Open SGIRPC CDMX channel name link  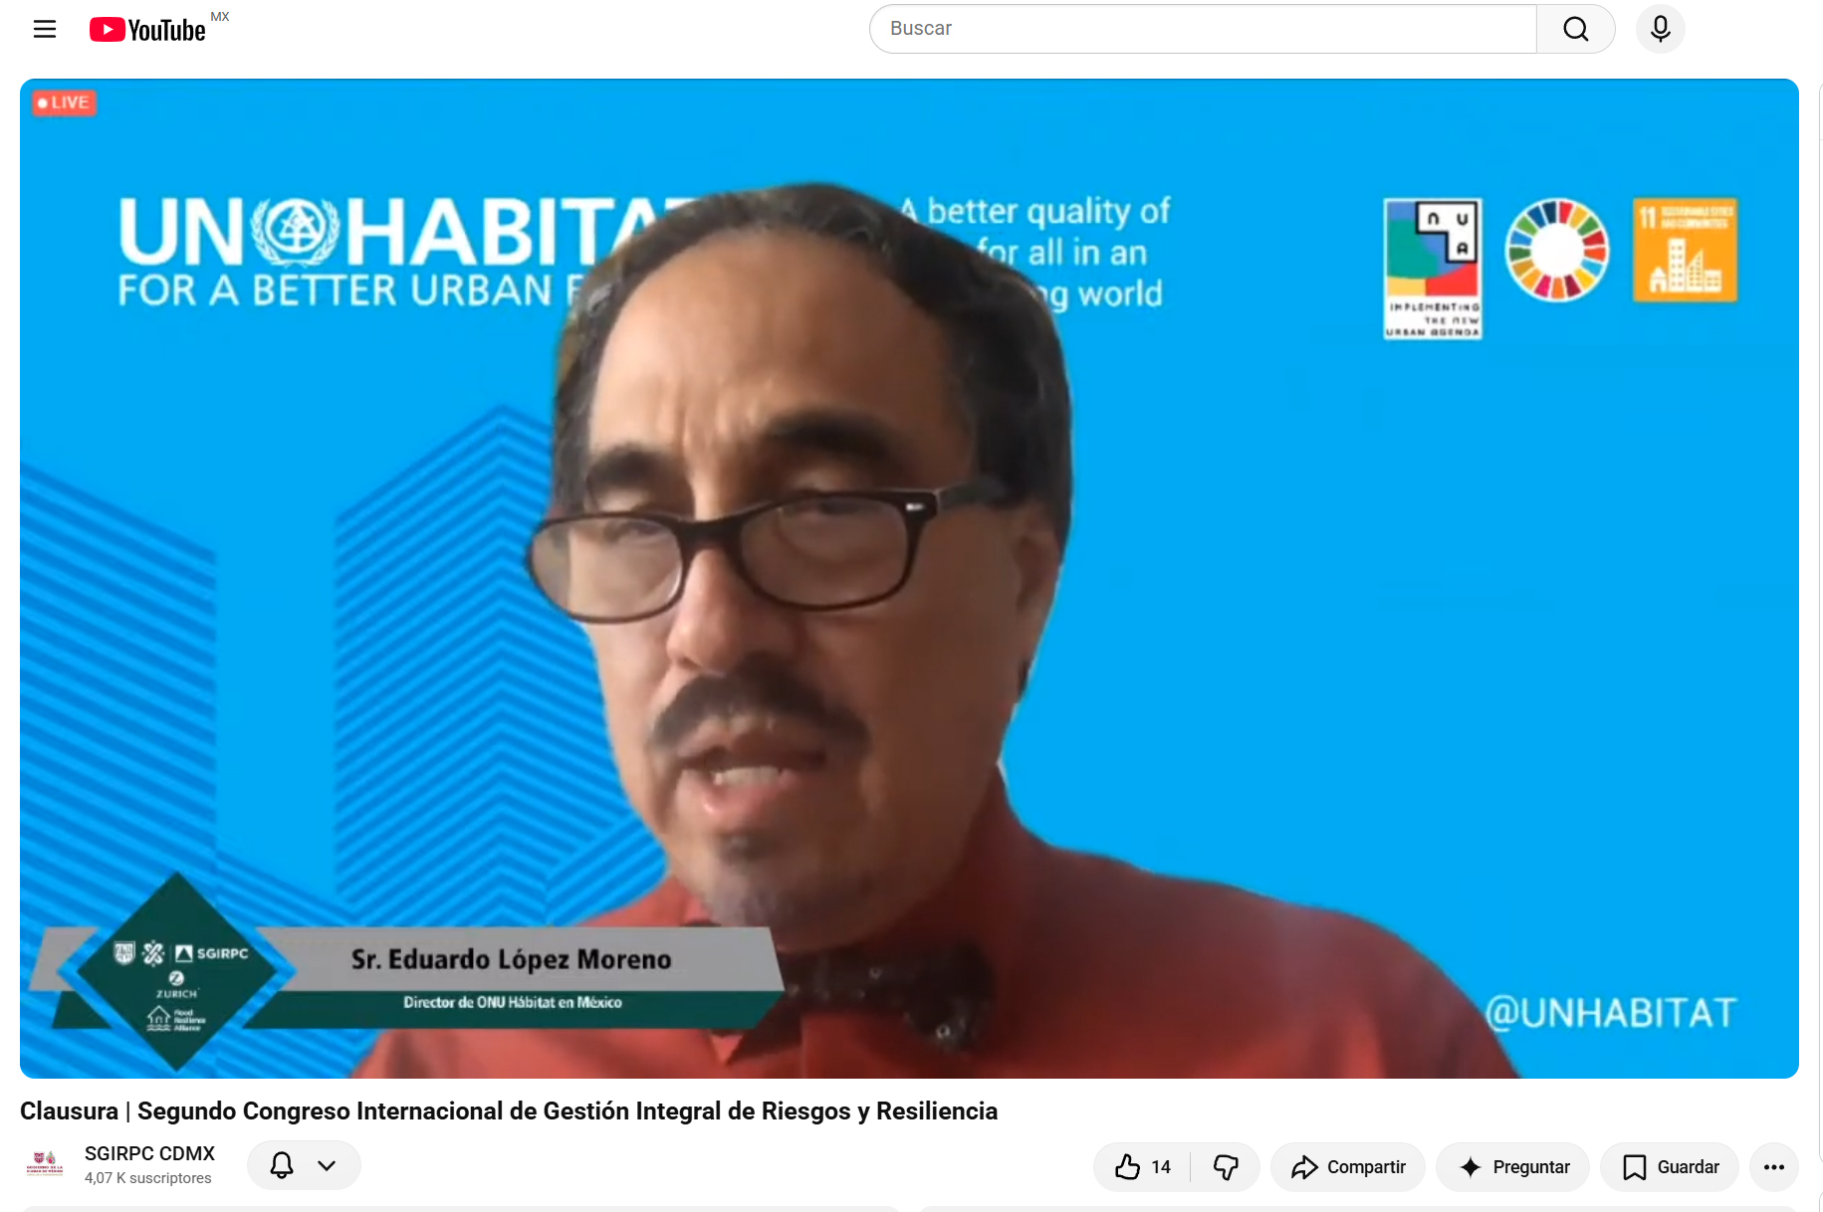pos(149,1153)
